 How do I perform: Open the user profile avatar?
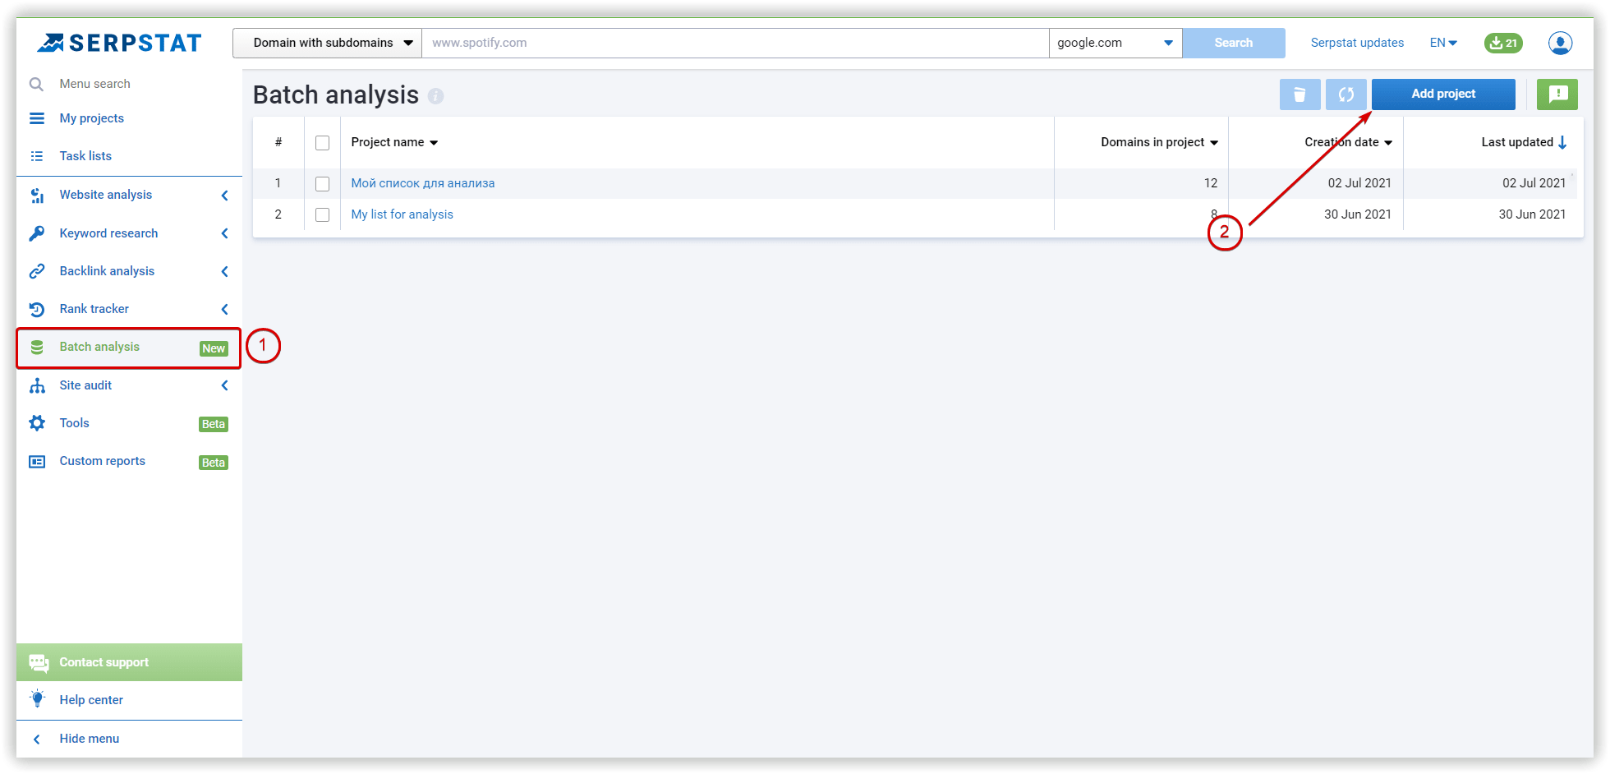point(1561,43)
